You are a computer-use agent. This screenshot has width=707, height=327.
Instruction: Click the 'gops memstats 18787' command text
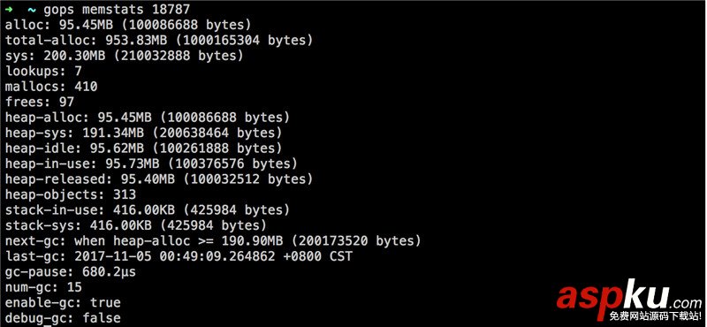117,10
